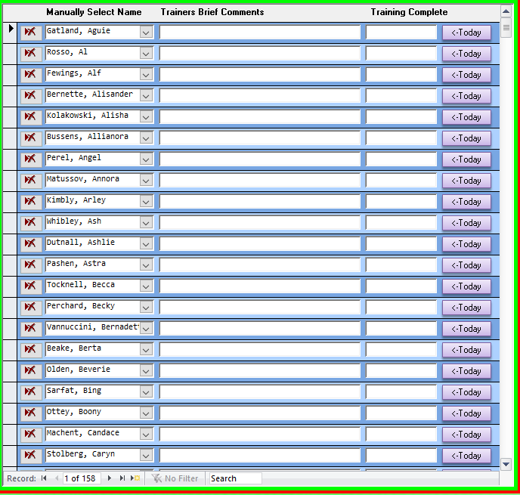The height and width of the screenshot is (495, 520).
Task: Click X icon next to Stolberg, Caryn
Action: (31, 456)
